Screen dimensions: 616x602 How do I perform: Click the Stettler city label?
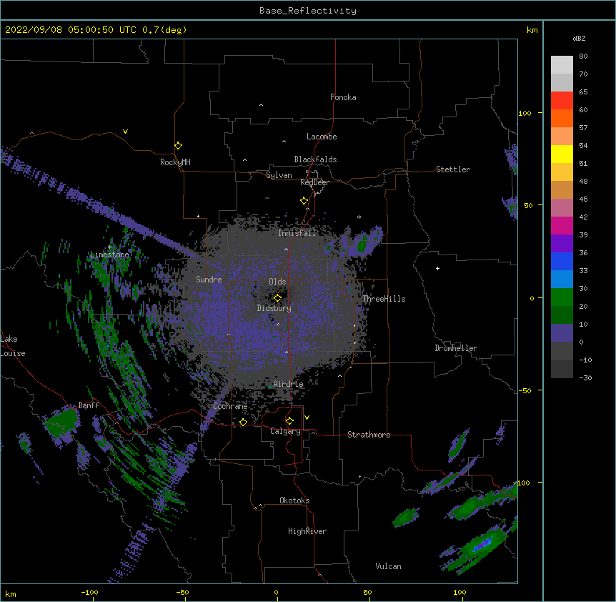point(453,169)
